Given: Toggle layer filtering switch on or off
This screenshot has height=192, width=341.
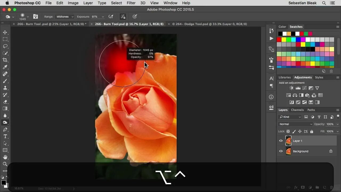Looking at the screenshot, I should tap(338, 117).
